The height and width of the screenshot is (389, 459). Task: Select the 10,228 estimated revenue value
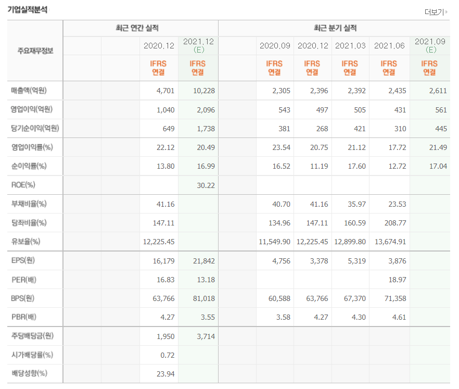tap(204, 91)
